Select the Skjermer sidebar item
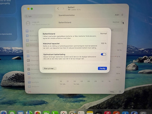 click(x=33, y=74)
